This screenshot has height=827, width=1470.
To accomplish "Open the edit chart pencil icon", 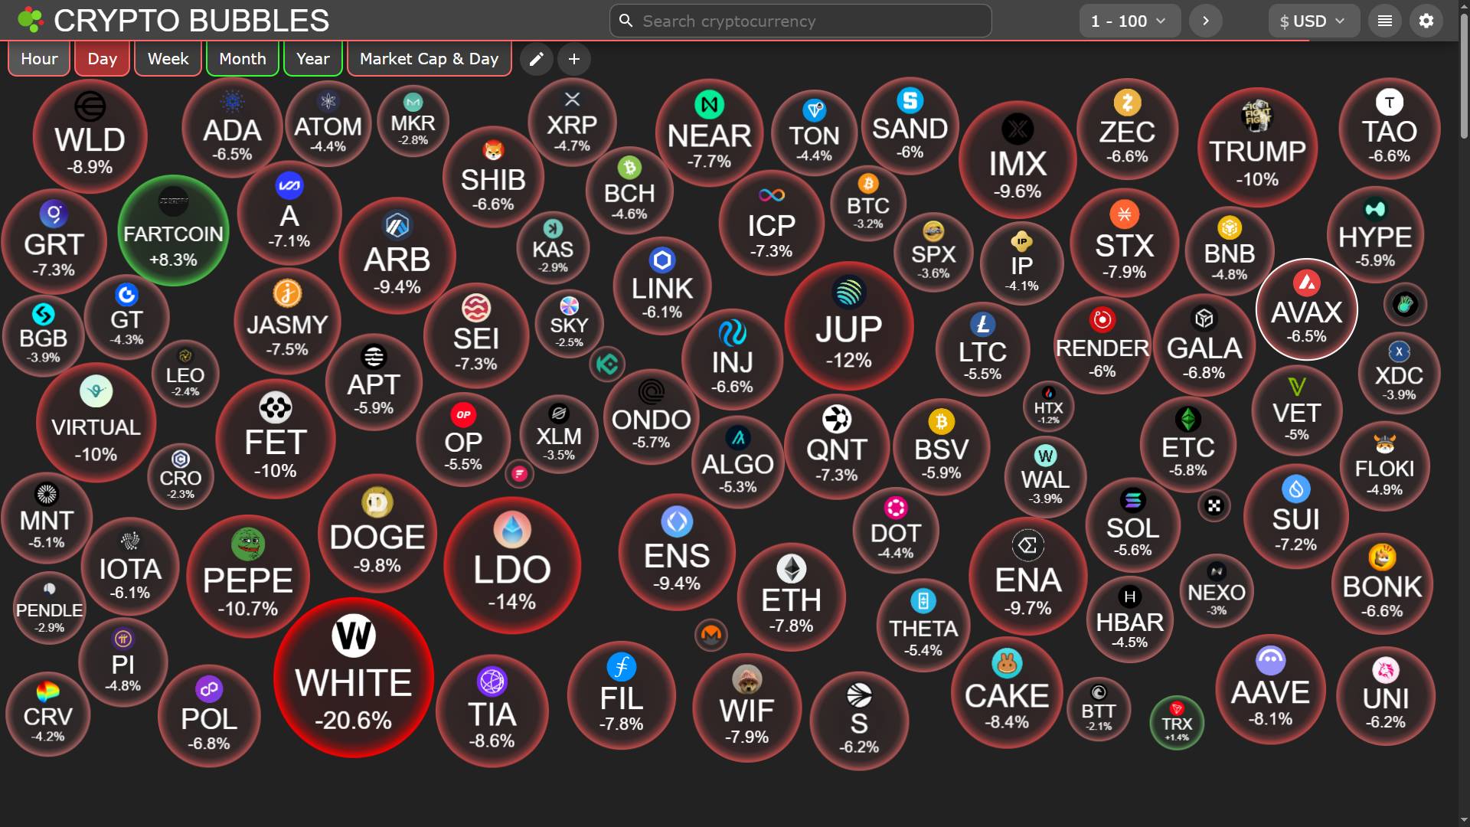I will pyautogui.click(x=537, y=59).
